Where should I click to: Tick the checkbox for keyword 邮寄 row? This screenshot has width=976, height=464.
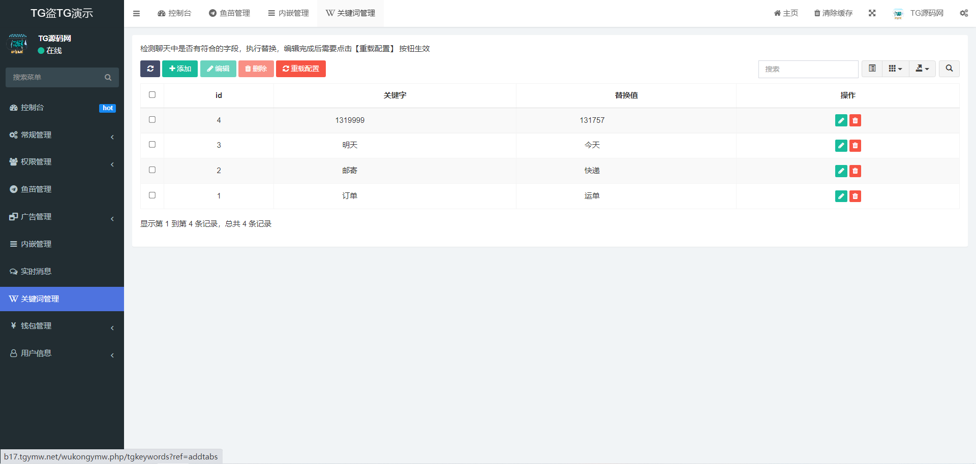point(152,170)
